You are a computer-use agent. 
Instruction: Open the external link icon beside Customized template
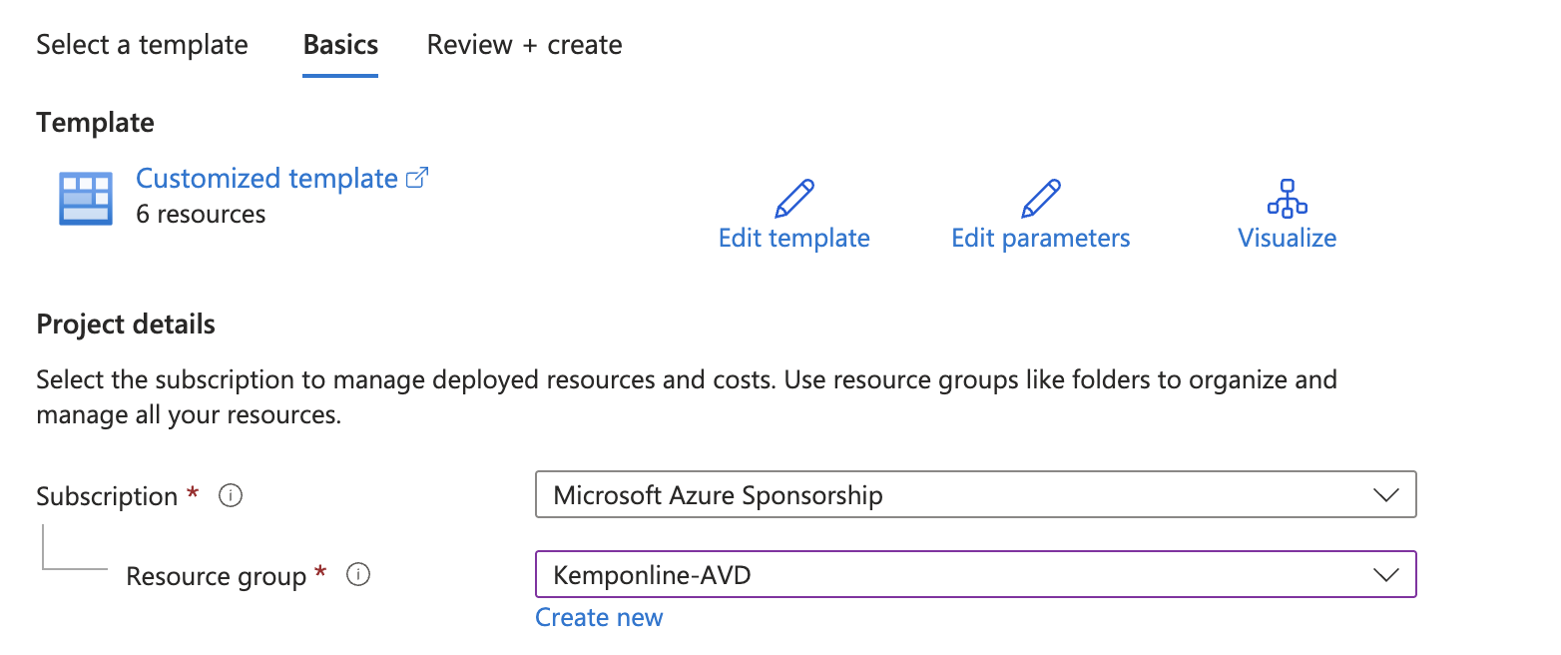pos(419,176)
